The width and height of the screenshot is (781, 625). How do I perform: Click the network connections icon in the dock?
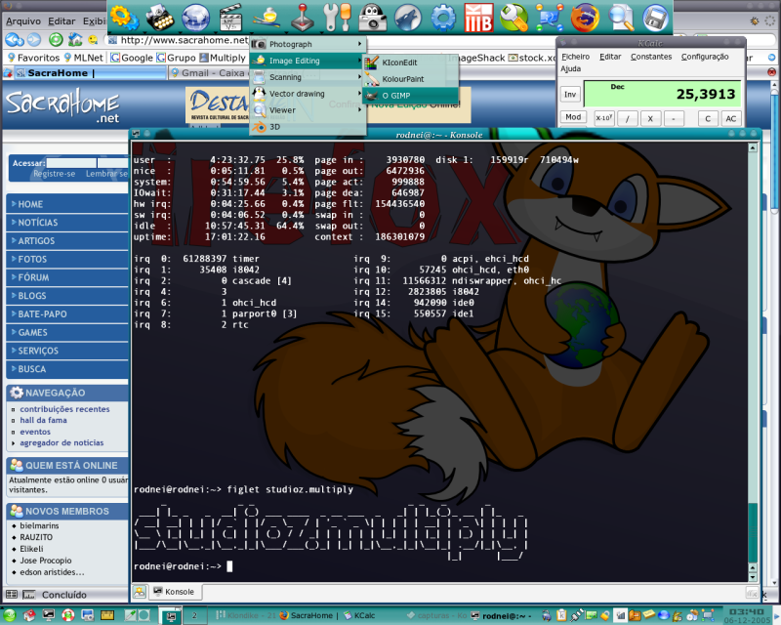pyautogui.click(x=550, y=18)
